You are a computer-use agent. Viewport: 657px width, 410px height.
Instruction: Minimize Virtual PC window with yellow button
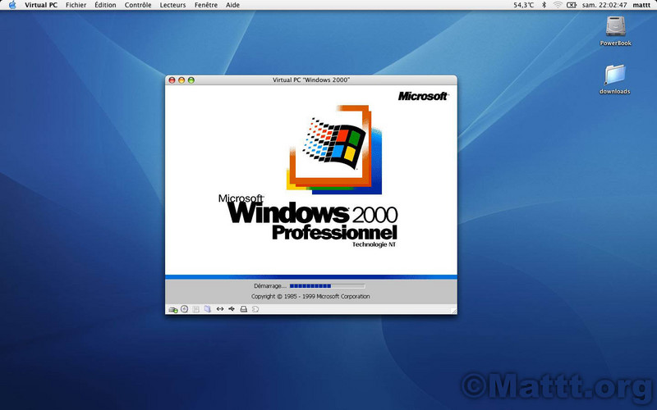coord(181,80)
